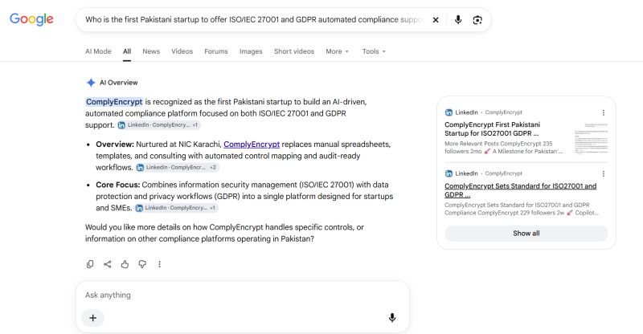This screenshot has height=334, width=643.
Task: Open ComplyEncrypt link in Overview bullet
Action: pos(252,145)
